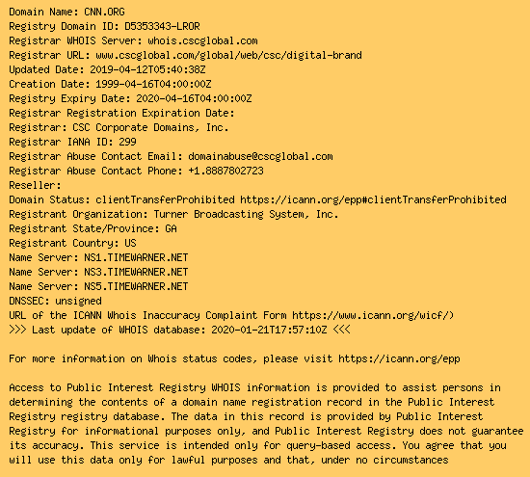Click the whois.cscglobal.com server address
530x477 pixels.
[x=202, y=40]
